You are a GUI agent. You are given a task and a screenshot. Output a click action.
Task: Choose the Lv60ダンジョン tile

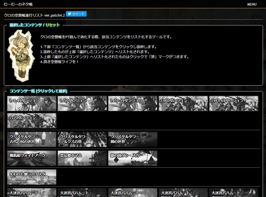coord(183,103)
